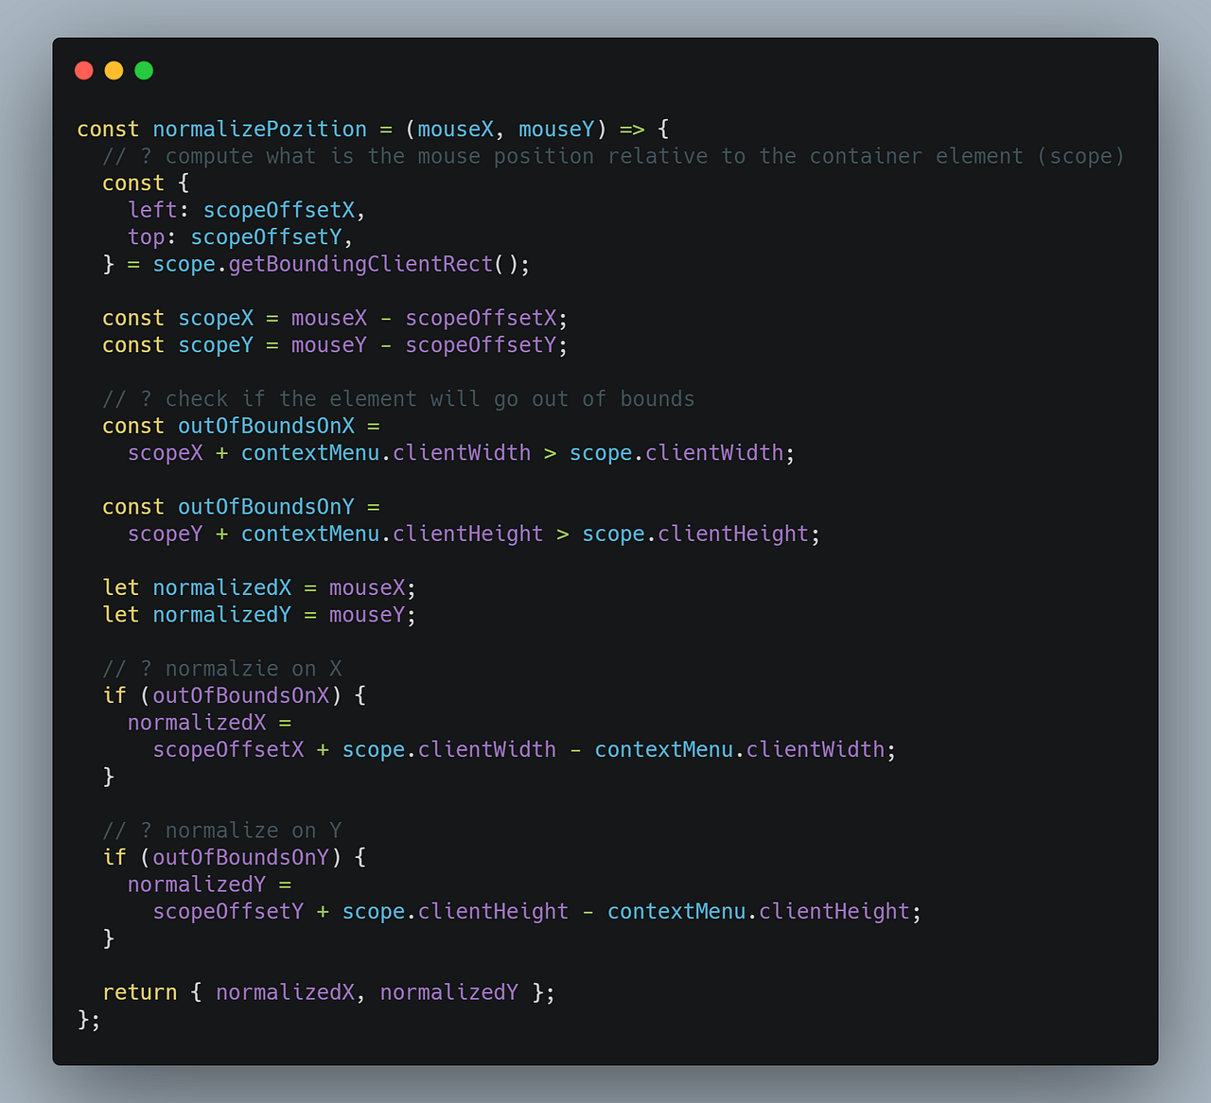Select the if statement checking outOfBoundsOnX
This screenshot has width=1211, height=1103.
pyautogui.click(x=231, y=695)
